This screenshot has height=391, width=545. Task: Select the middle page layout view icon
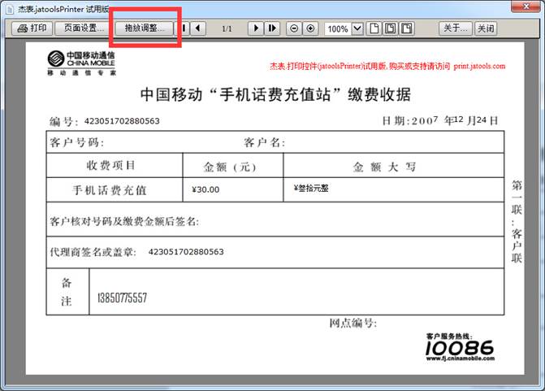[391, 28]
